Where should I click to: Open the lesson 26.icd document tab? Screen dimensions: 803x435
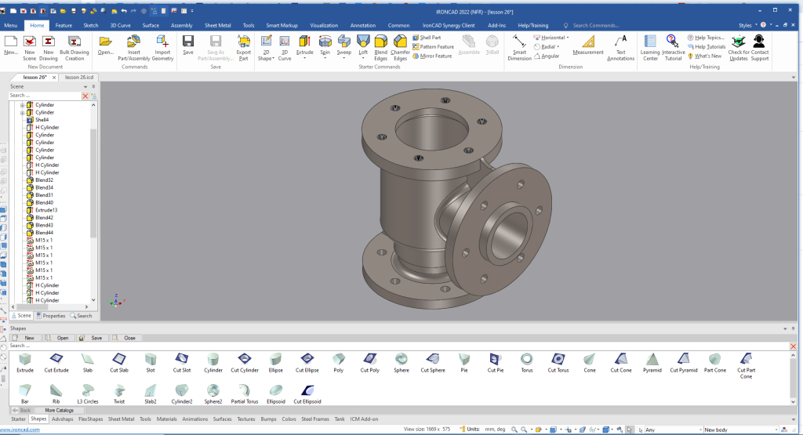click(x=78, y=78)
